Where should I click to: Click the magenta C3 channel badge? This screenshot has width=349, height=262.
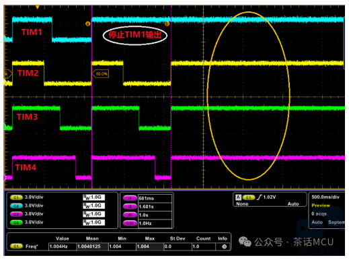pyautogui.click(x=16, y=214)
